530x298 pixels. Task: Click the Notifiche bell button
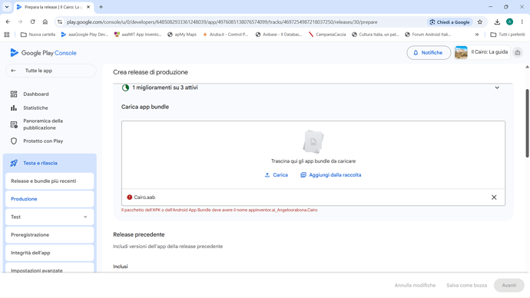tap(429, 53)
